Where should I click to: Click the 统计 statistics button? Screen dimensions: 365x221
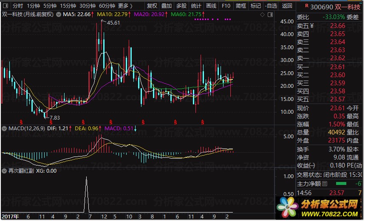coord(196,6)
